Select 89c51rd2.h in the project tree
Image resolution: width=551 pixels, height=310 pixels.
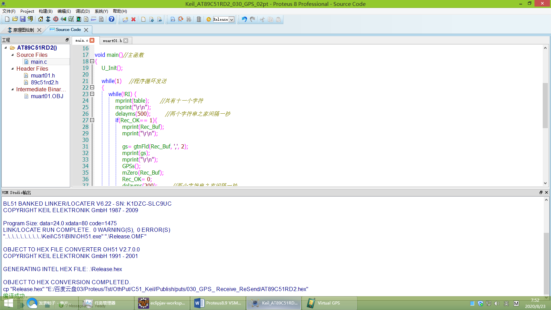[x=44, y=82]
